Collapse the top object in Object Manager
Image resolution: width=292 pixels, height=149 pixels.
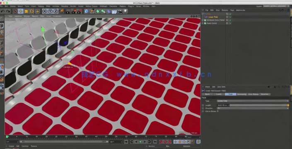(x=203, y=14)
